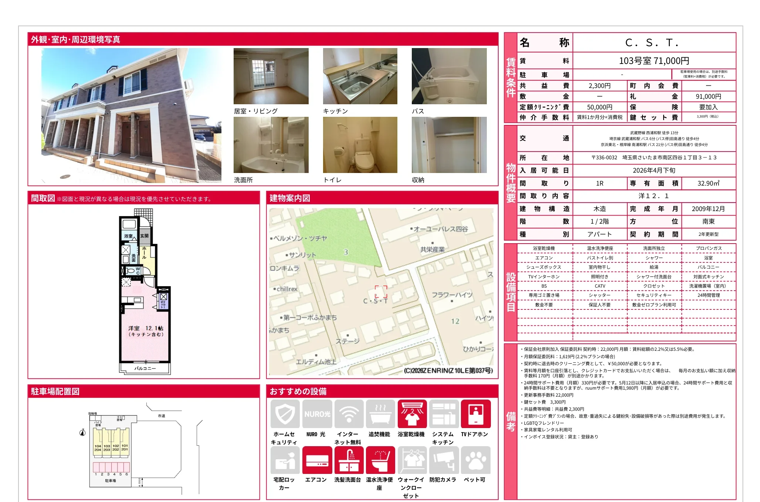Open the 居室・リビング room photo
This screenshot has width=760, height=502.
pos(271,76)
